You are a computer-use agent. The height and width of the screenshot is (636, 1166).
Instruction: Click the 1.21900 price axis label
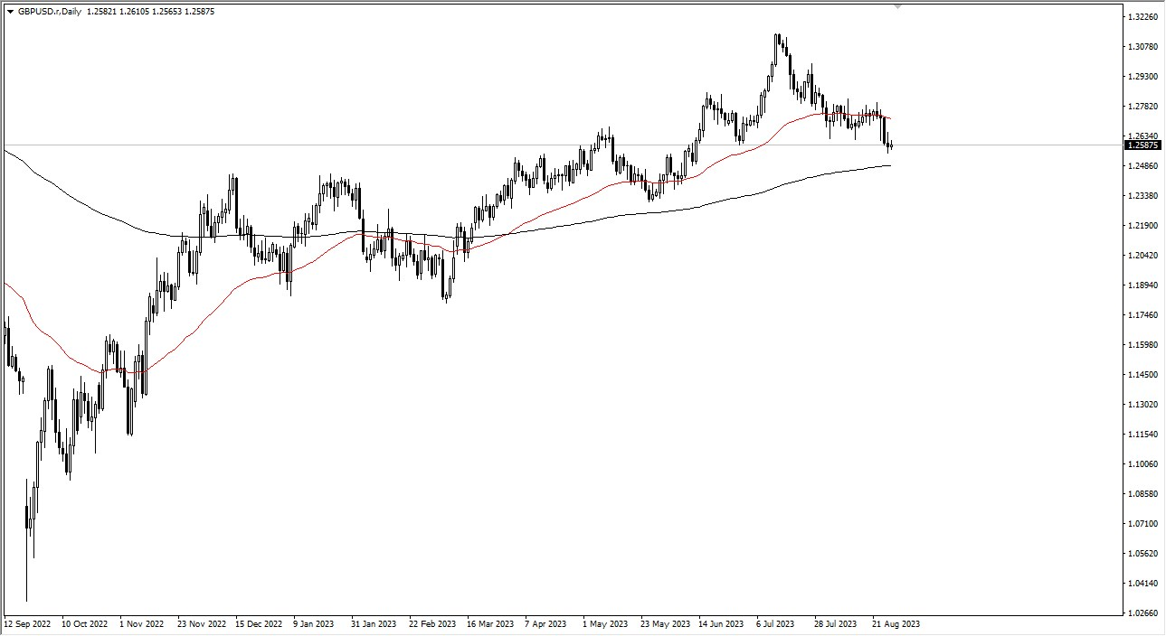coord(1142,226)
